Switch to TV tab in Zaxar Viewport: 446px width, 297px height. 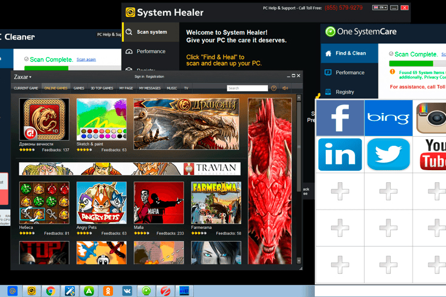186,88
